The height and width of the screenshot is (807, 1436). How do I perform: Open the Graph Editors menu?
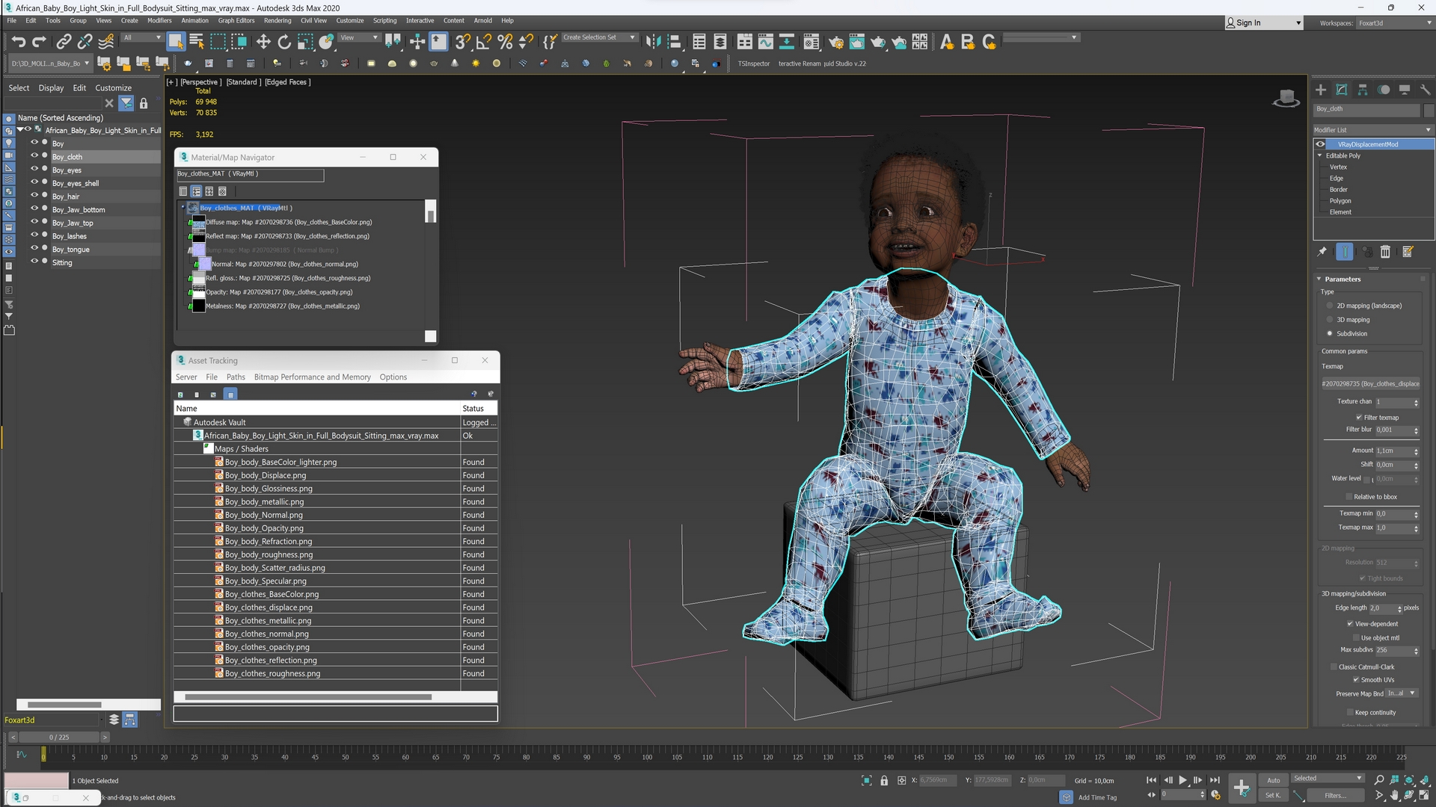(236, 21)
